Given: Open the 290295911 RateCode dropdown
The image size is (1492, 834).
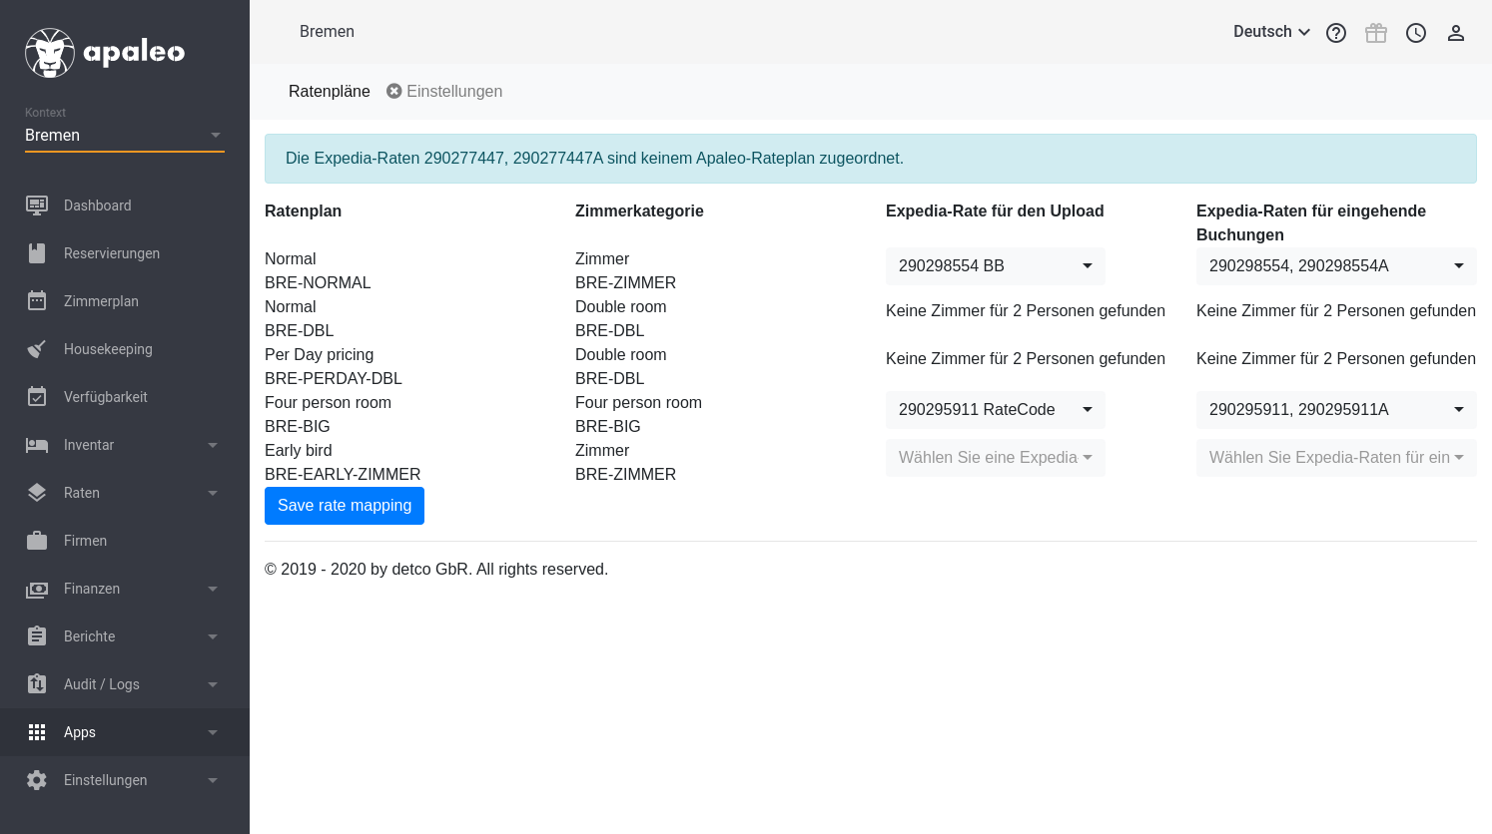Looking at the screenshot, I should 995,410.
